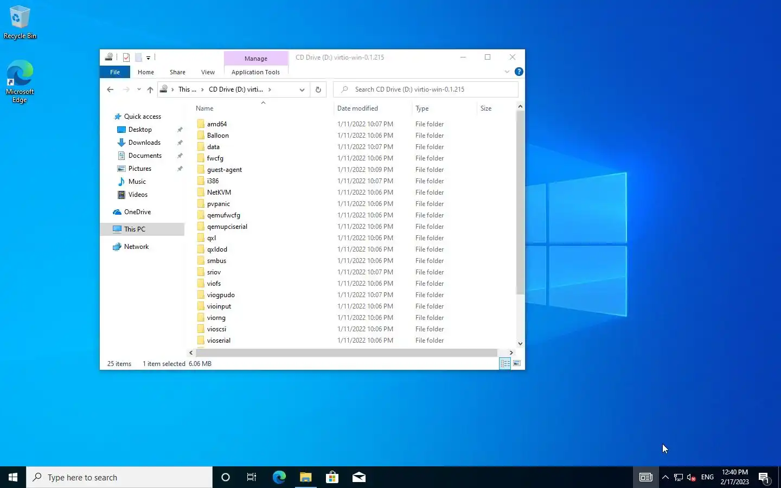The image size is (781, 488).
Task: Select Network in navigation pane
Action: coord(136,247)
